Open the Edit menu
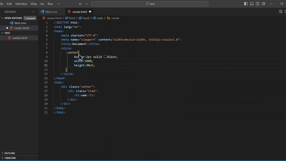Screen dimensions: 286x161 (9, 4)
